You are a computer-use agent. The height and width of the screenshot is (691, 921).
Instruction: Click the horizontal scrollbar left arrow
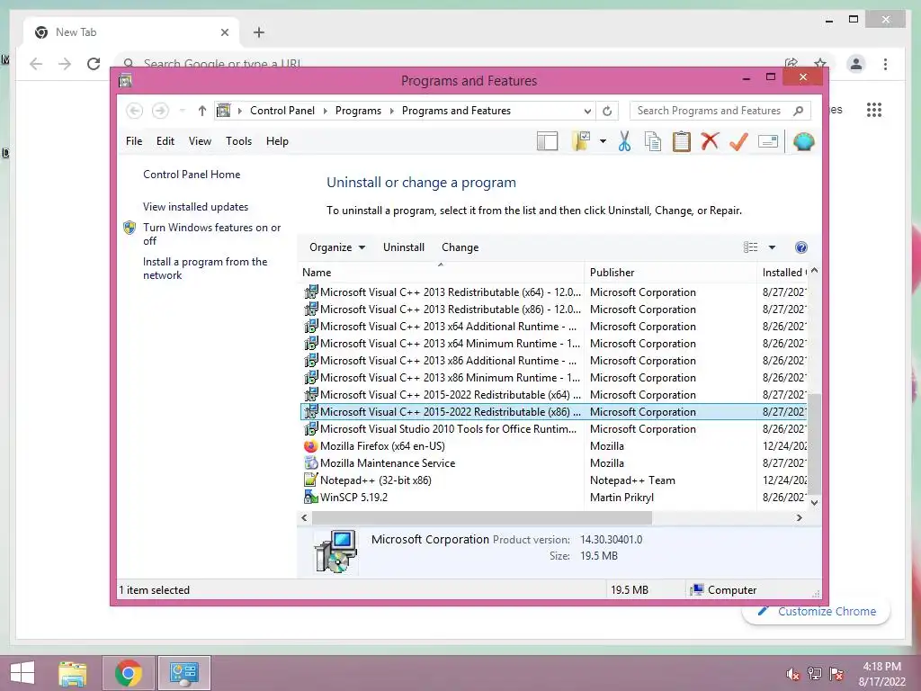tap(304, 517)
